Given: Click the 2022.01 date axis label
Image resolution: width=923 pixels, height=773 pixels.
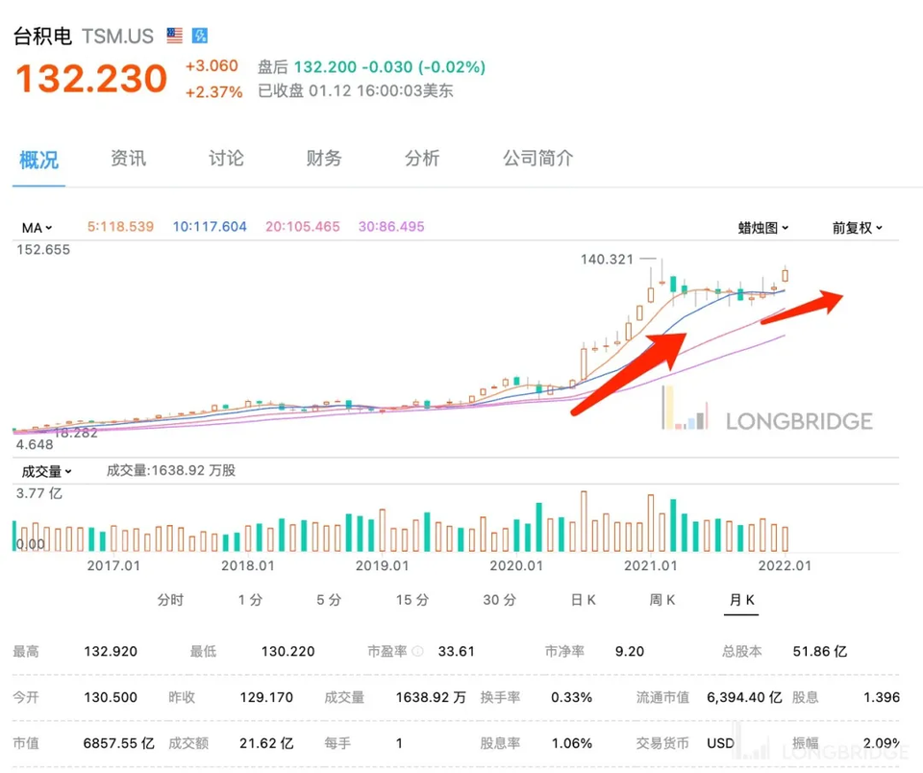Looking at the screenshot, I should click(785, 565).
